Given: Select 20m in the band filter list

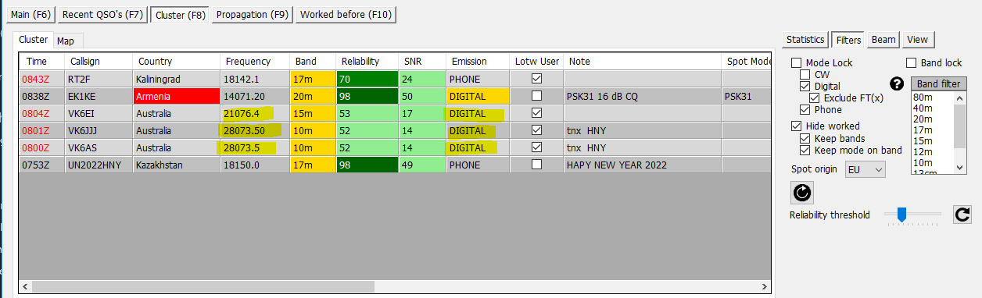Looking at the screenshot, I should point(933,119).
